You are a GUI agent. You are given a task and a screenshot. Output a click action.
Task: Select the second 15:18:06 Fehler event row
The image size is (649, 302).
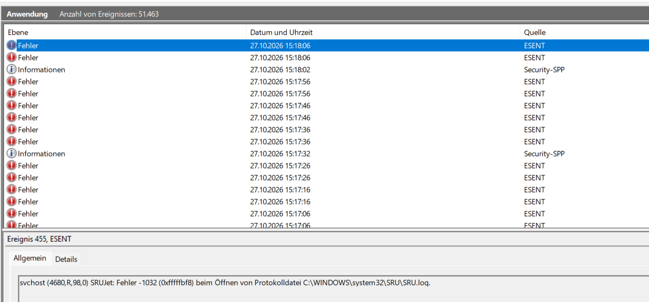click(326, 58)
